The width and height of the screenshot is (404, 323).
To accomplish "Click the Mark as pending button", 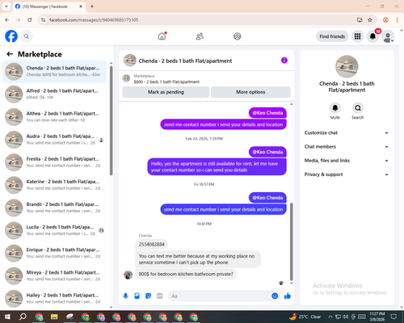I will point(166,92).
